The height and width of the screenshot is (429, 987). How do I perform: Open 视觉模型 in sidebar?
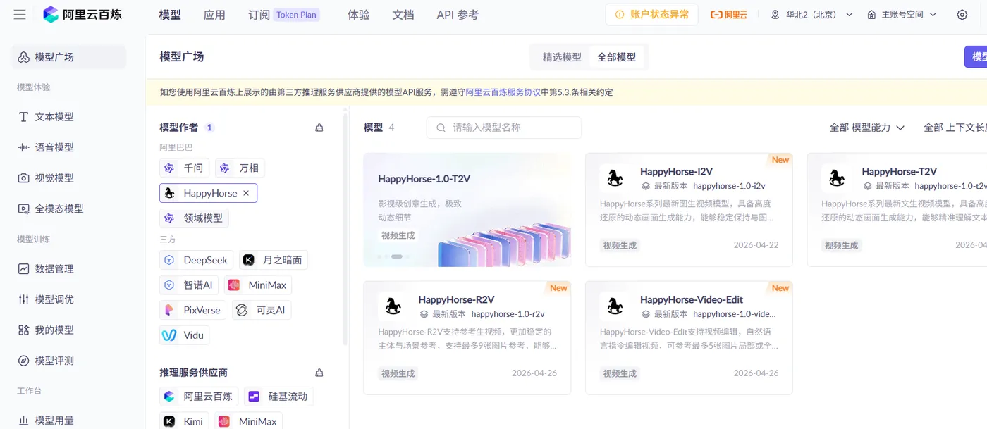(68, 178)
